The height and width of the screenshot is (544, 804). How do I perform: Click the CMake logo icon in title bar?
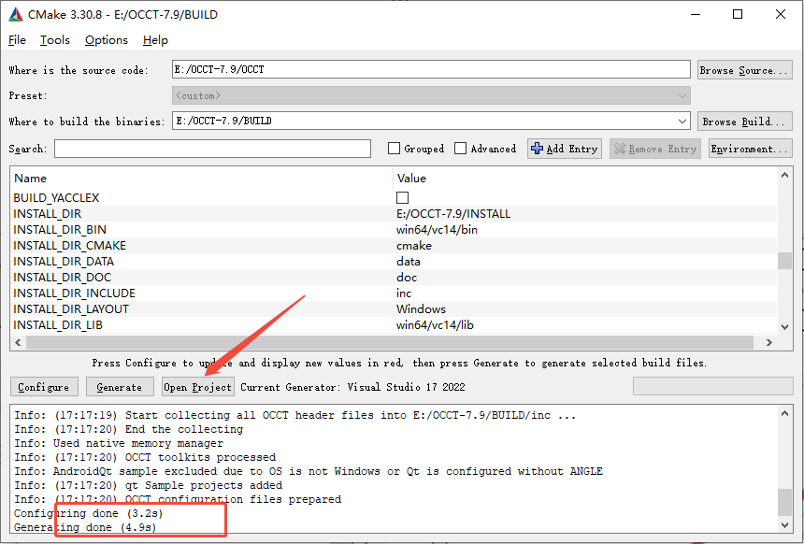click(16, 14)
